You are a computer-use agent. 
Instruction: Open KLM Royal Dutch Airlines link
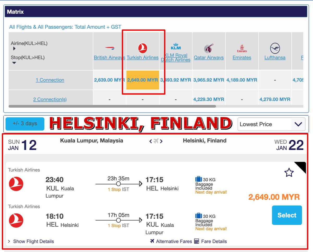(x=176, y=58)
